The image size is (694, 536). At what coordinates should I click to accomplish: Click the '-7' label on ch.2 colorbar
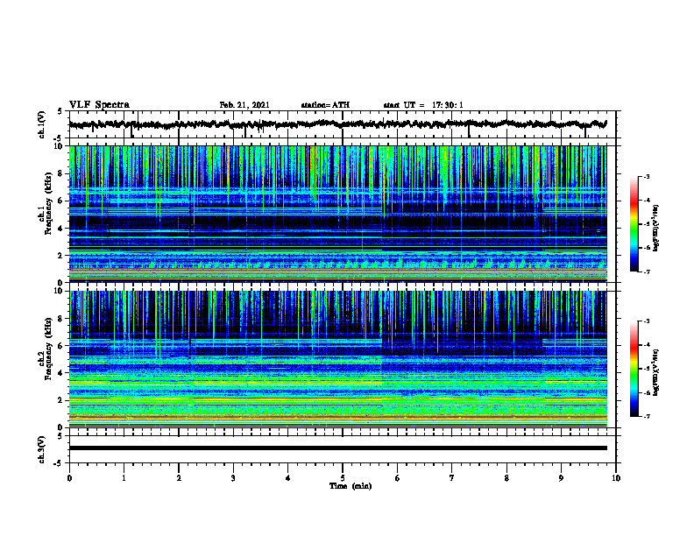point(646,416)
